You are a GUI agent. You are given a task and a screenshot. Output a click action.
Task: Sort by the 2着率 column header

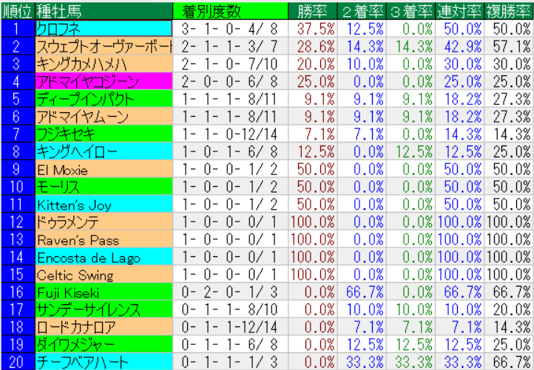pos(362,11)
